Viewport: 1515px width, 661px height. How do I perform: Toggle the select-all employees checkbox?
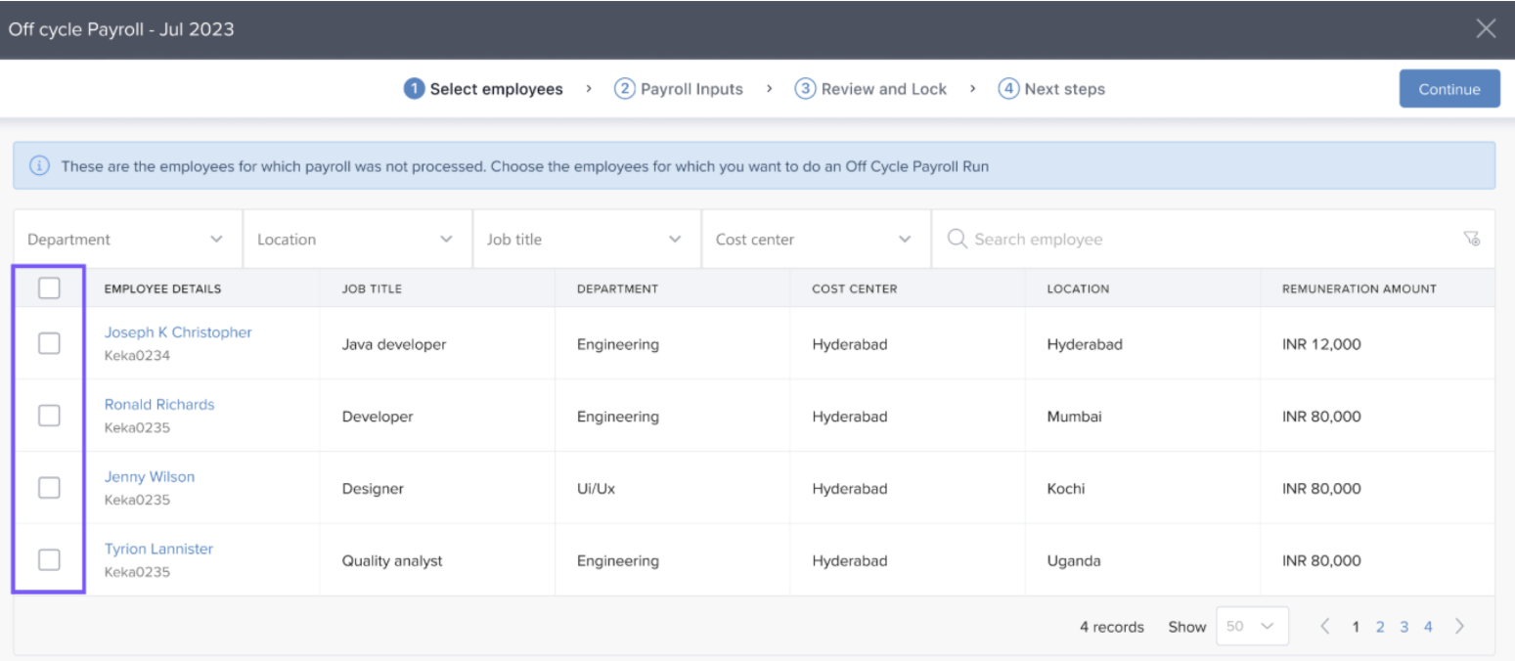click(49, 288)
